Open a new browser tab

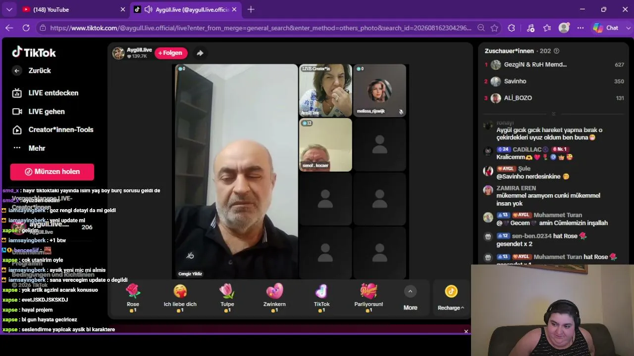(251, 9)
